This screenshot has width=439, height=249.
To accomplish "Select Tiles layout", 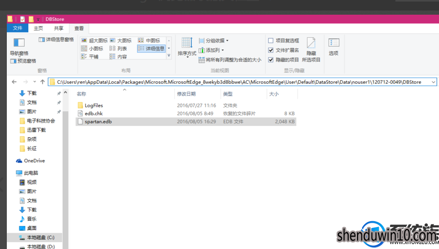I will coord(90,57).
